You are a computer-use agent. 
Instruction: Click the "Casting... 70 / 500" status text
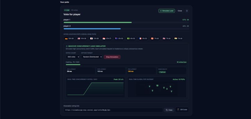click(73, 62)
